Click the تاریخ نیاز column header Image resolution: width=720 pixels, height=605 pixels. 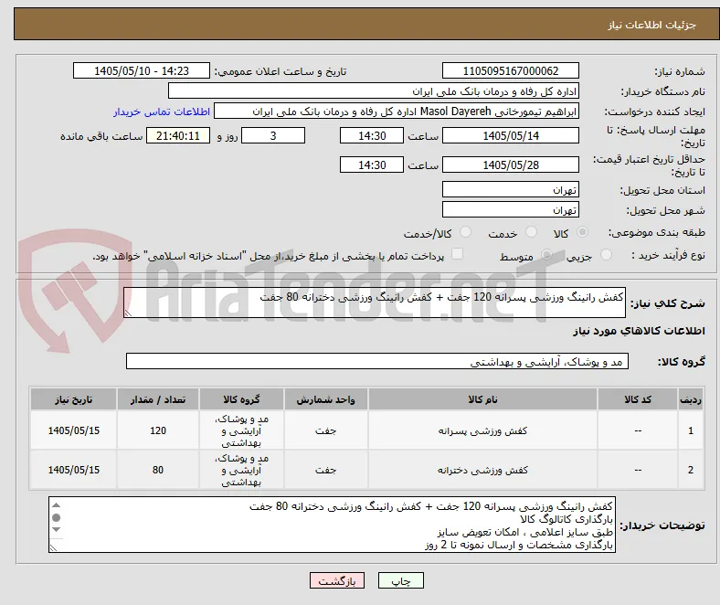[x=73, y=399]
